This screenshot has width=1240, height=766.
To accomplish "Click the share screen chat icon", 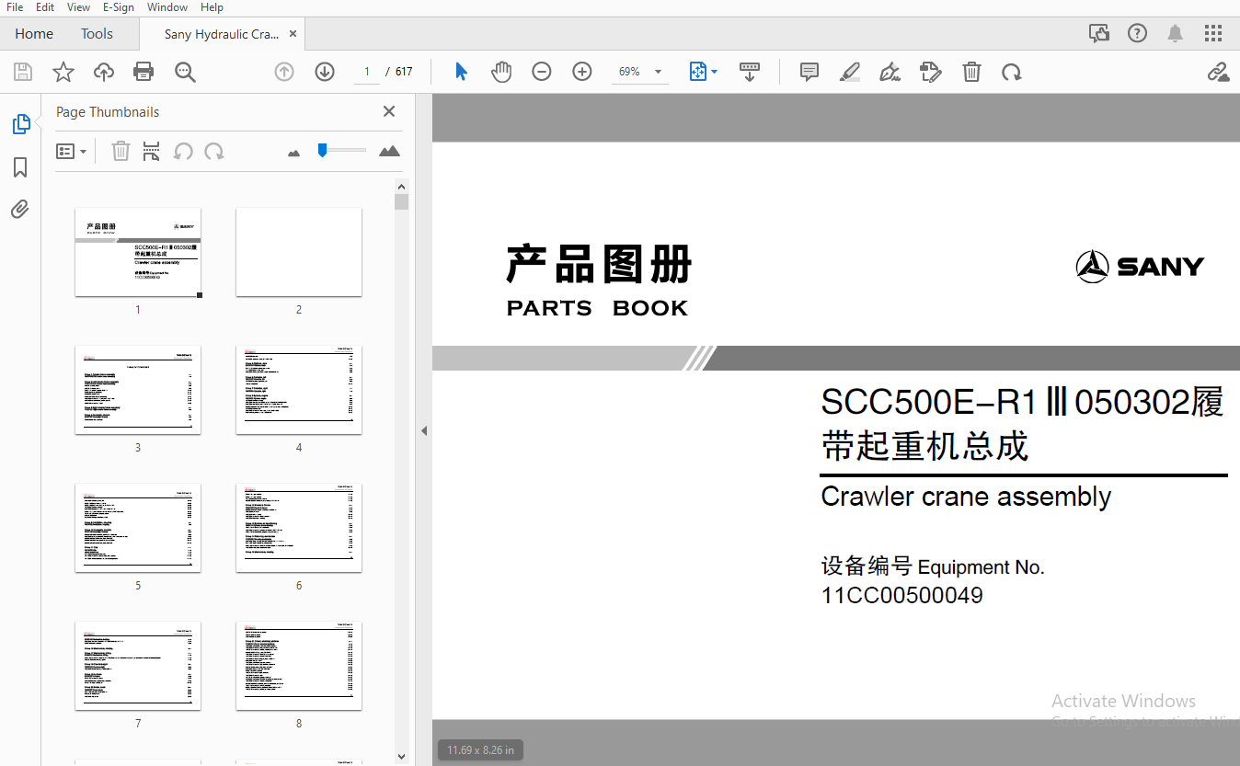I will [x=1099, y=33].
